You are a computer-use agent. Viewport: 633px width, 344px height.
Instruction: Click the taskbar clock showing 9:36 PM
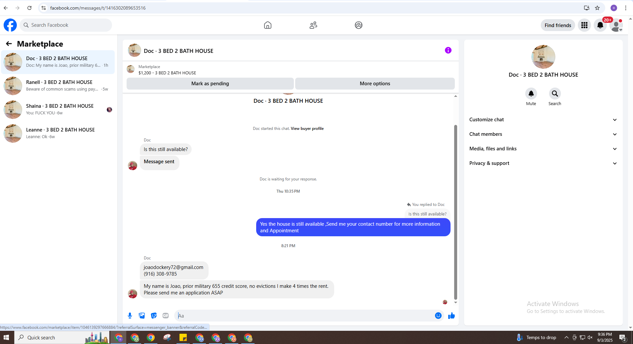pyautogui.click(x=605, y=337)
